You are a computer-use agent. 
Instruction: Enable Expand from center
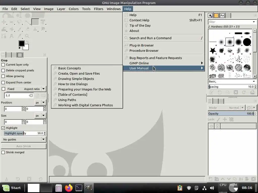click(x=3, y=82)
